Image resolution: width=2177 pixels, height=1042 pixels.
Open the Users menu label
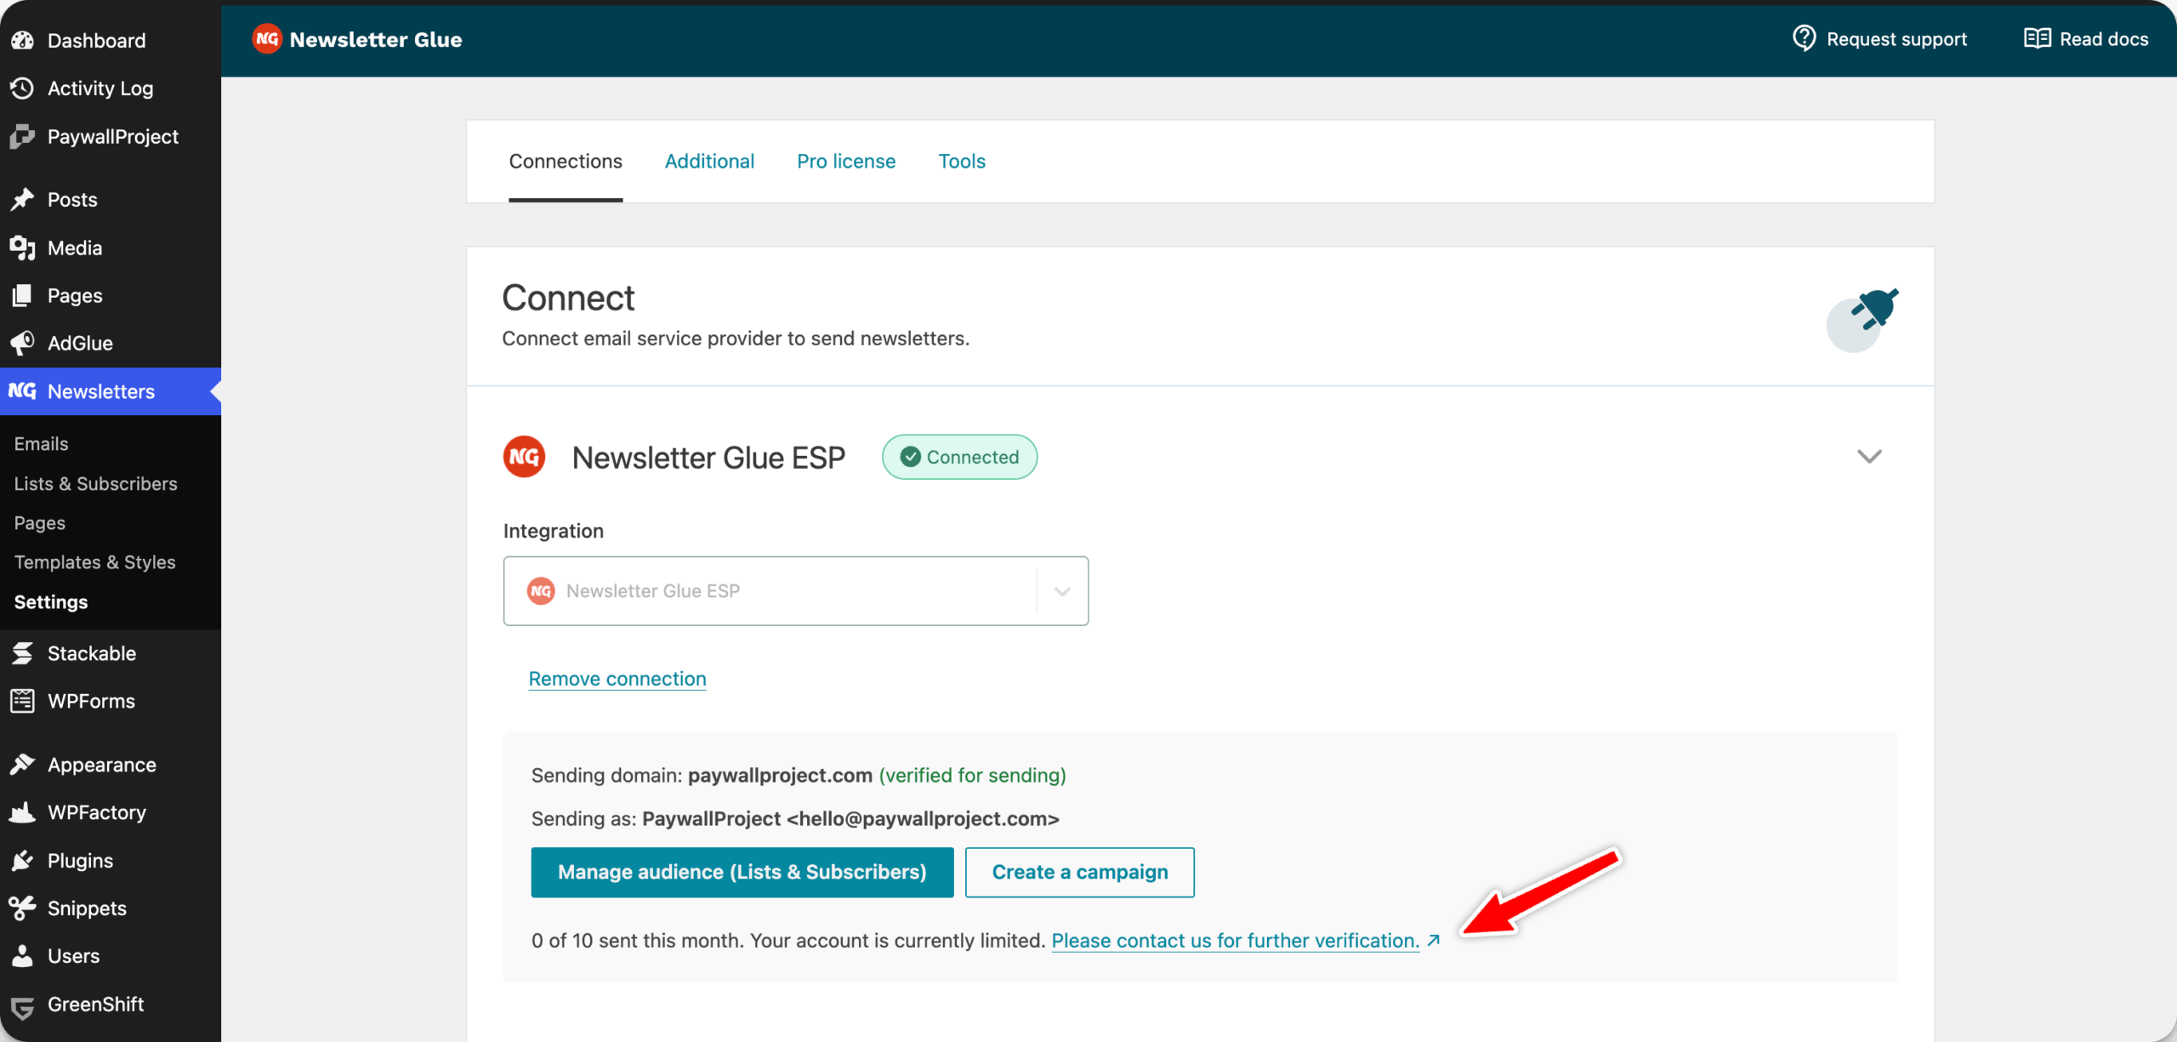(73, 955)
